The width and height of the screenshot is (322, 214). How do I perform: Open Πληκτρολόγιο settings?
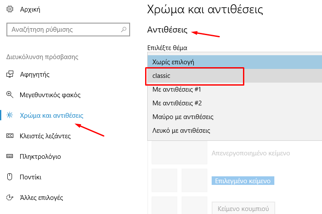40,157
